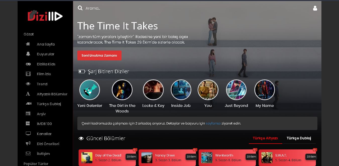Open Türkçe Dublaj sidebar entry
The image size is (339, 166).
point(49,104)
